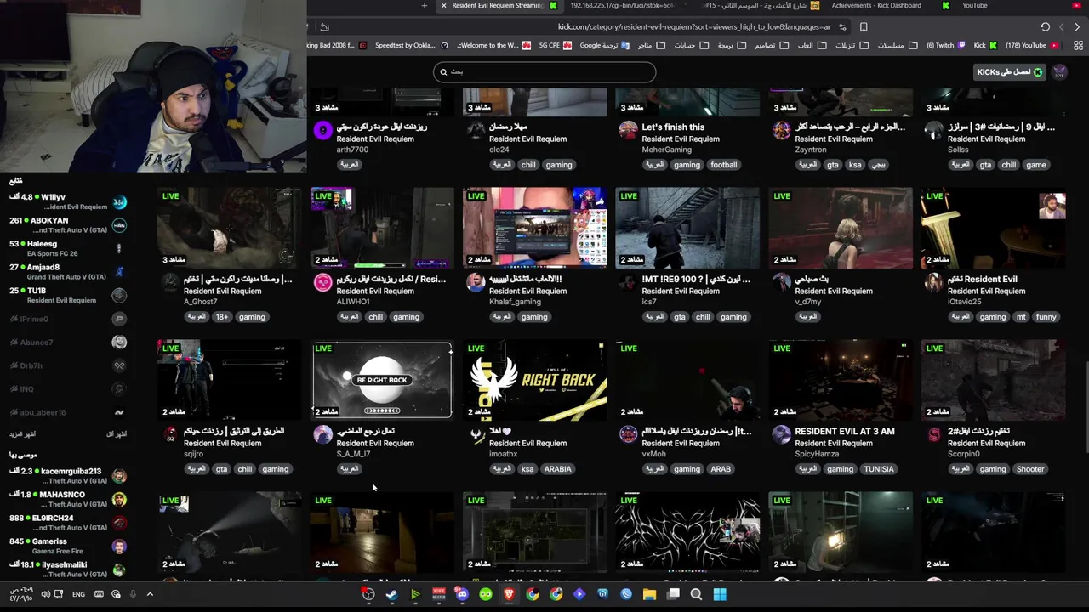
Task: Open the Kick bookmark in the bookmarks bar
Action: (x=984, y=46)
